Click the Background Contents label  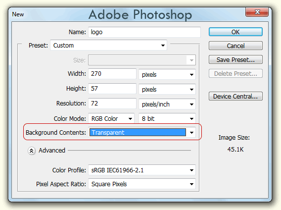[56, 133]
